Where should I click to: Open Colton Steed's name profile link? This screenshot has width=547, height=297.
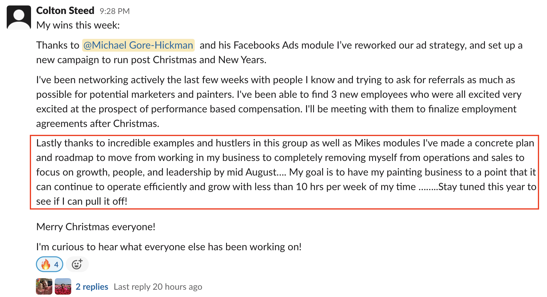click(65, 11)
